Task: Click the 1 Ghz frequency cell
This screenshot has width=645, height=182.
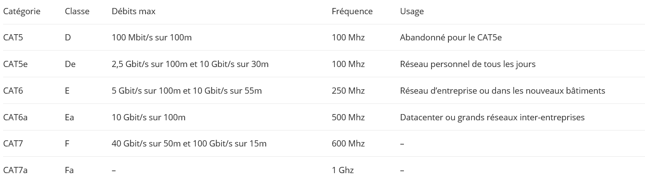Action: pyautogui.click(x=343, y=170)
